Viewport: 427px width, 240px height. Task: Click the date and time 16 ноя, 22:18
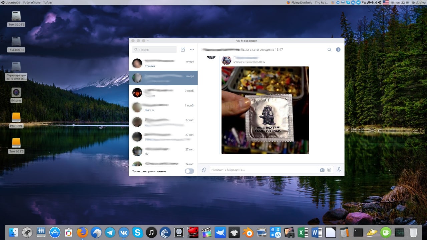pyautogui.click(x=399, y=2)
